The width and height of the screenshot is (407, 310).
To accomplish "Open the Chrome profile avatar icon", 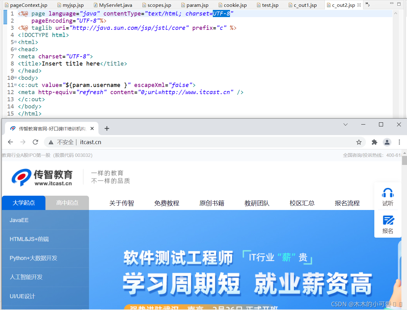I will click(387, 142).
